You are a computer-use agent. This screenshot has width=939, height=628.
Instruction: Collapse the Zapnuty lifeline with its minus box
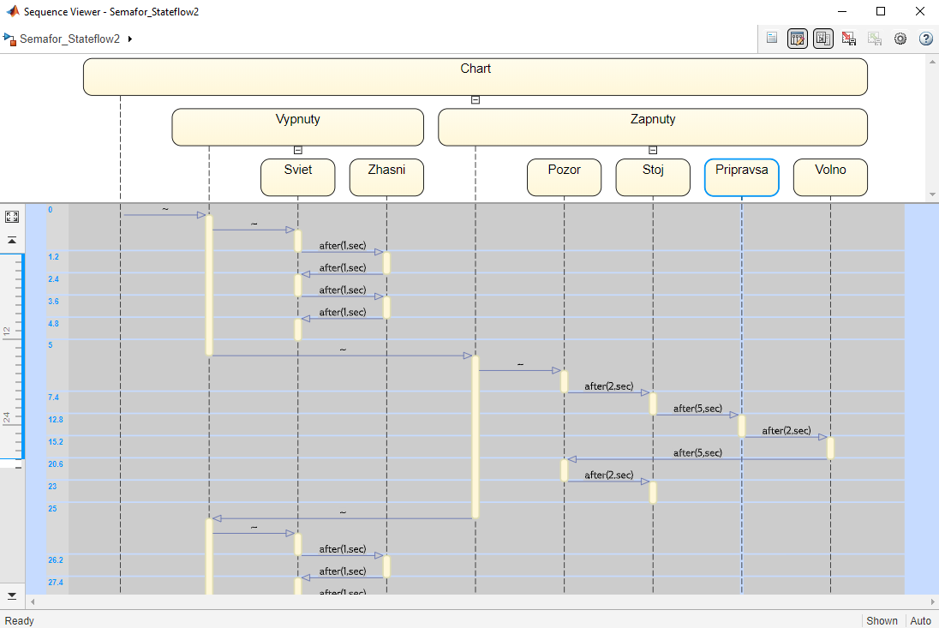coord(653,150)
